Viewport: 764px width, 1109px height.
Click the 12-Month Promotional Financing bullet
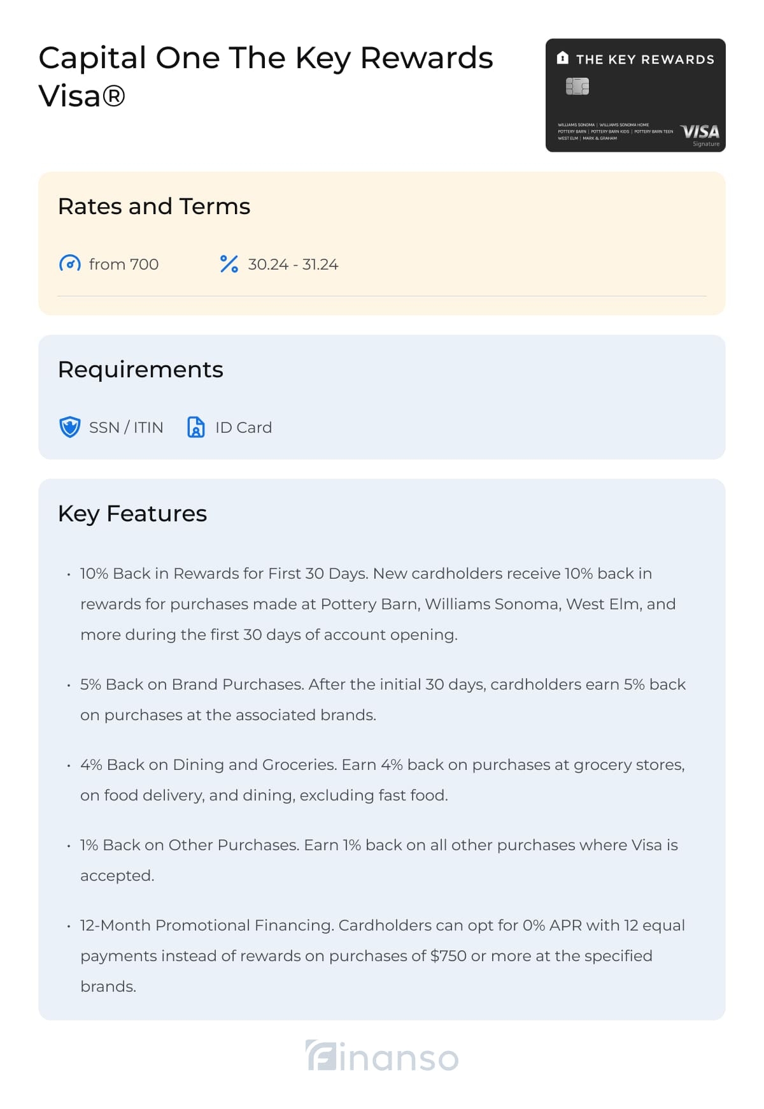[x=382, y=955]
